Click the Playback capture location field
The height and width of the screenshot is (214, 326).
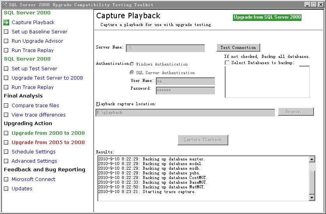click(185, 113)
